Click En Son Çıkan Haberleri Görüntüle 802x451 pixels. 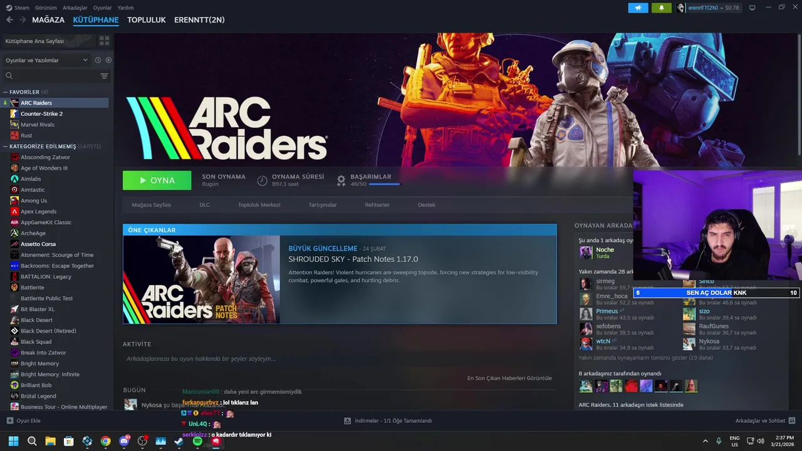click(509, 378)
